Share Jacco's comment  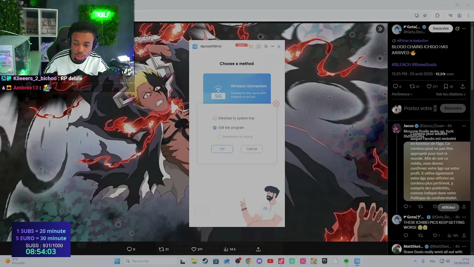coord(464,207)
